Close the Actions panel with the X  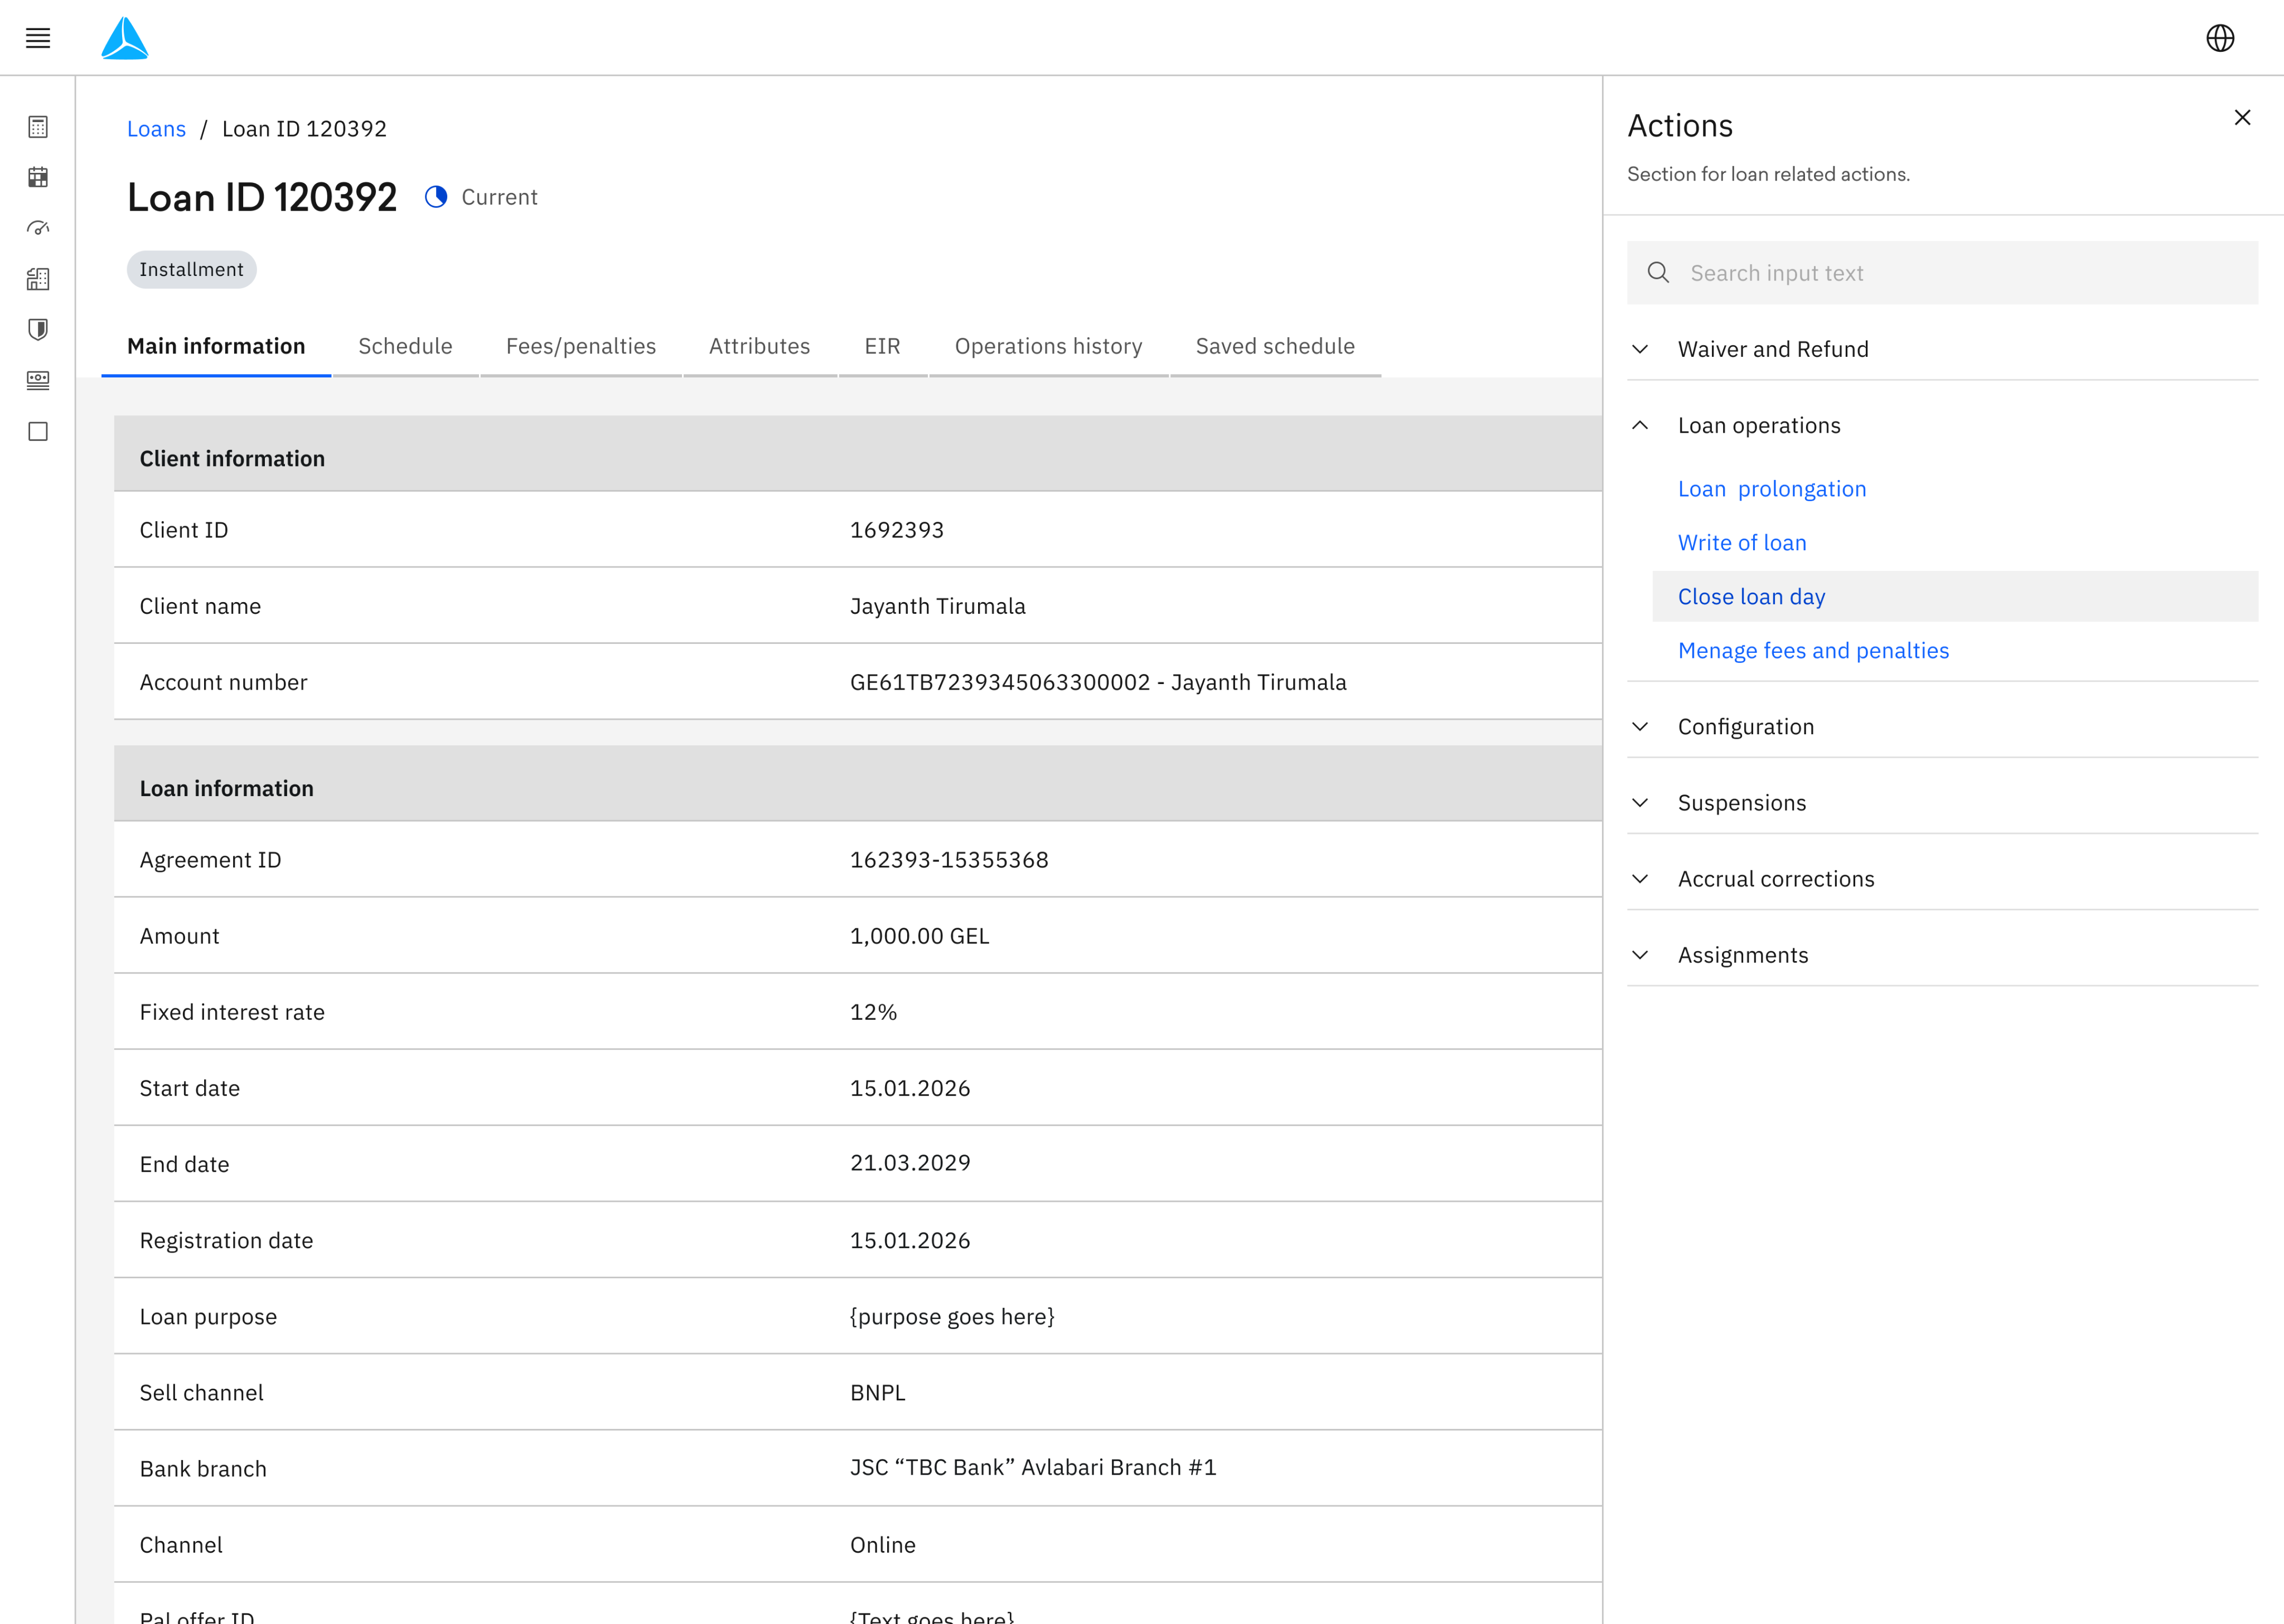click(x=2242, y=118)
